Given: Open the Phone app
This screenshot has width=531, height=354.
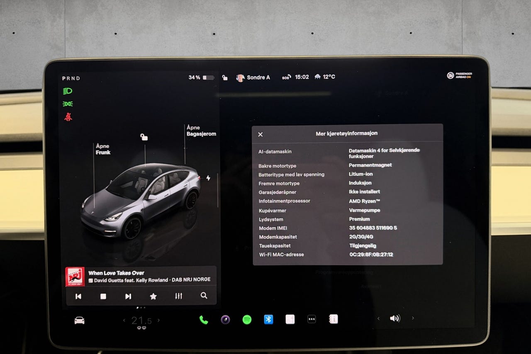Looking at the screenshot, I should point(204,320).
